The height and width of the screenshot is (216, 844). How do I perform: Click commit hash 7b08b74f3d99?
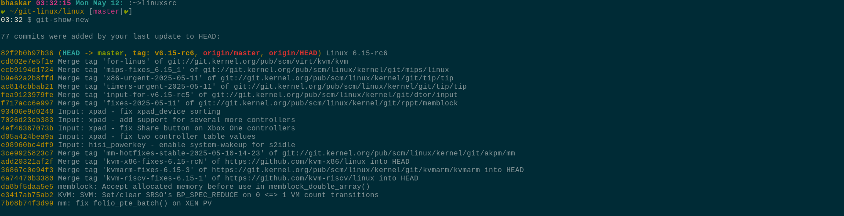tap(27, 204)
